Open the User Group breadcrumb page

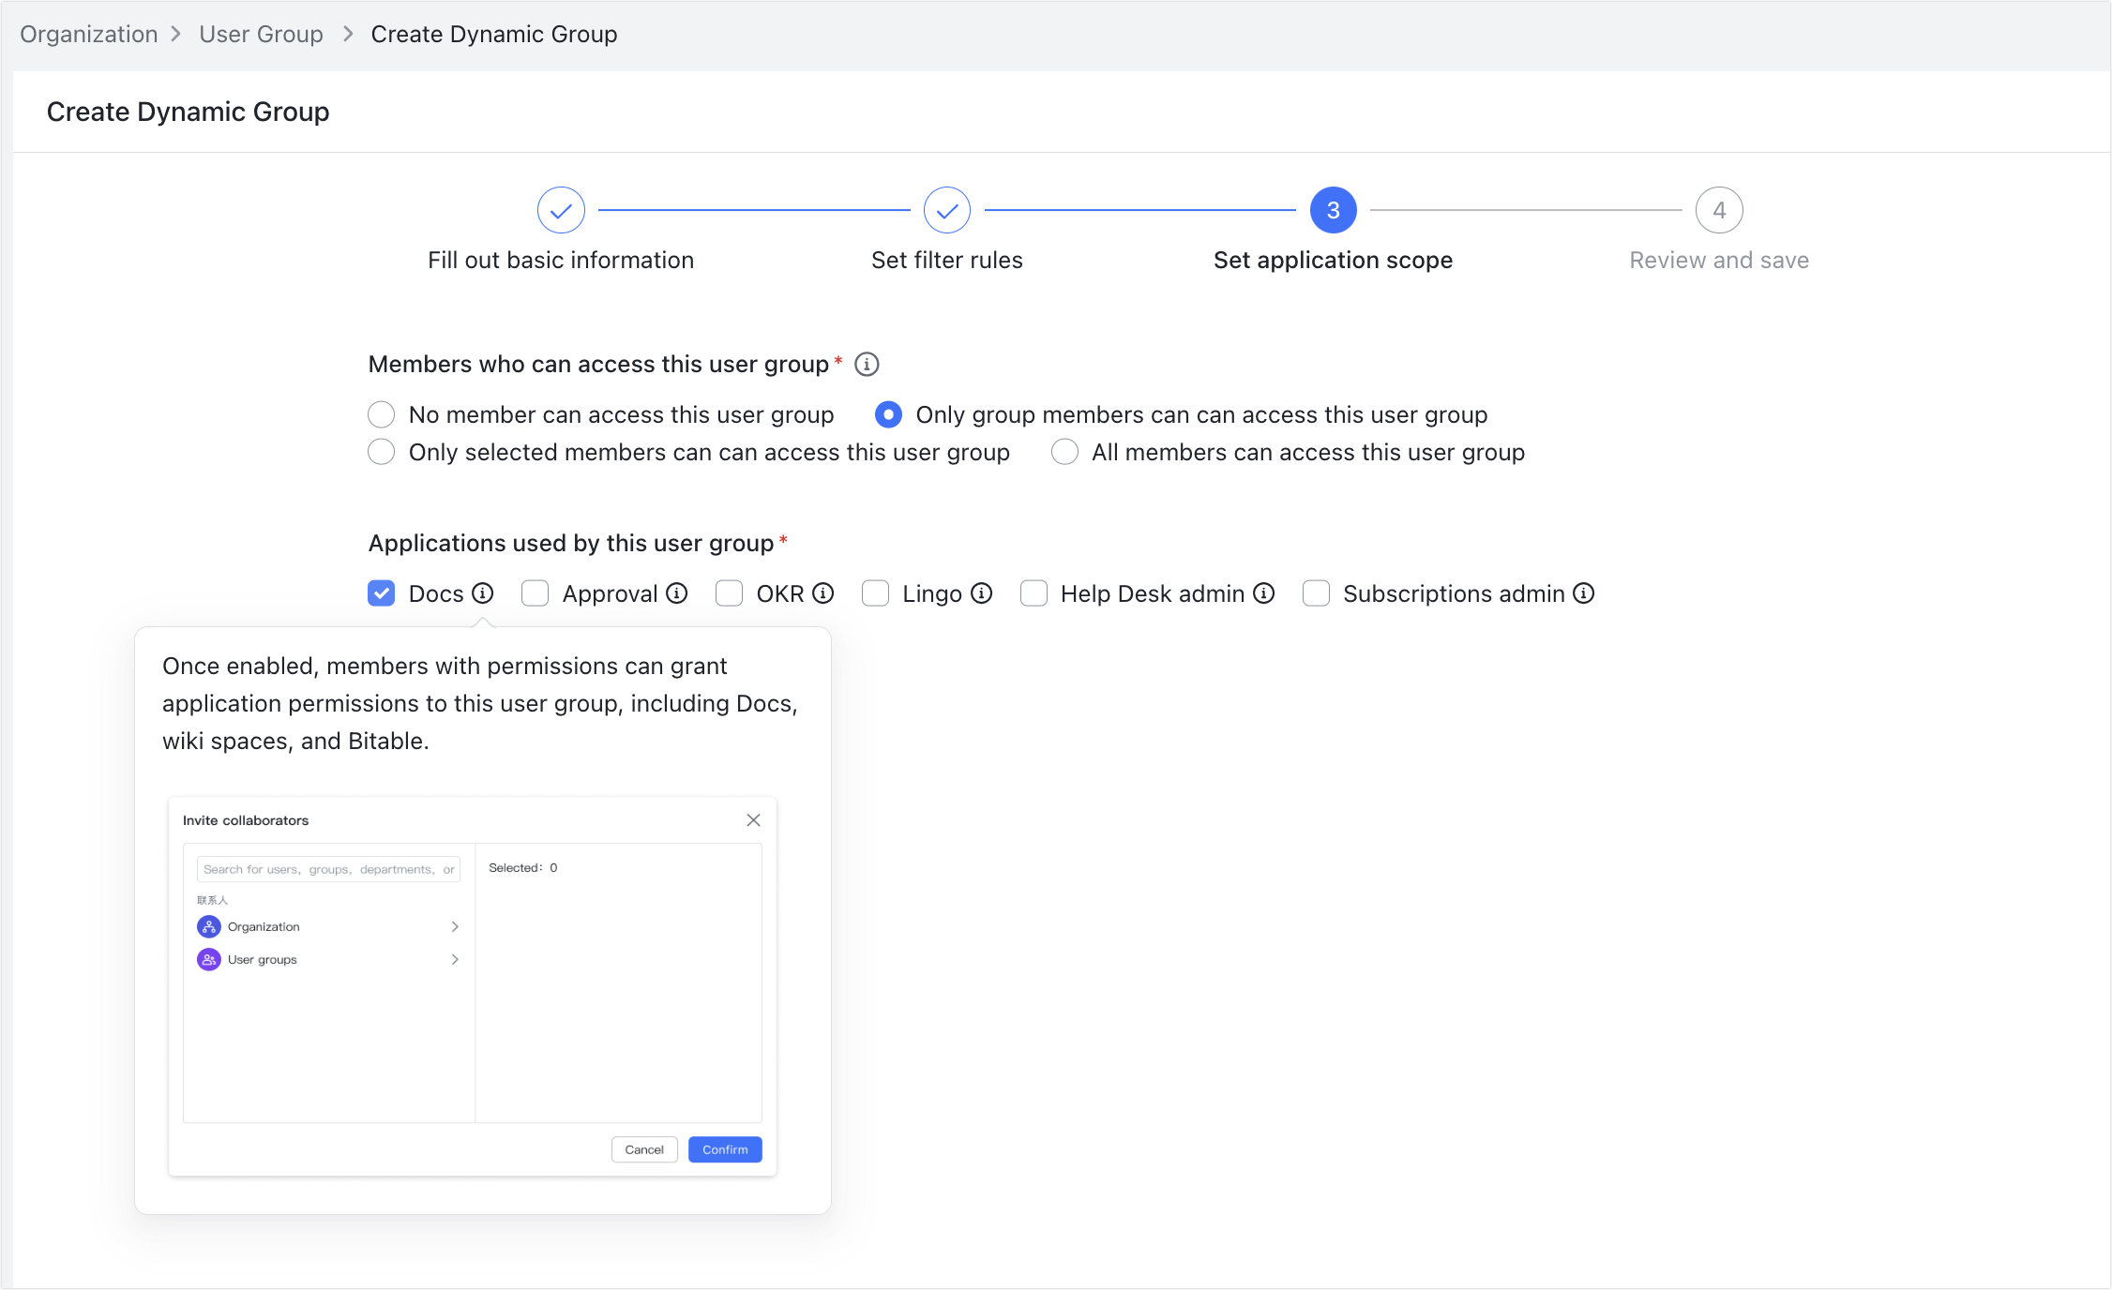pyautogui.click(x=261, y=33)
